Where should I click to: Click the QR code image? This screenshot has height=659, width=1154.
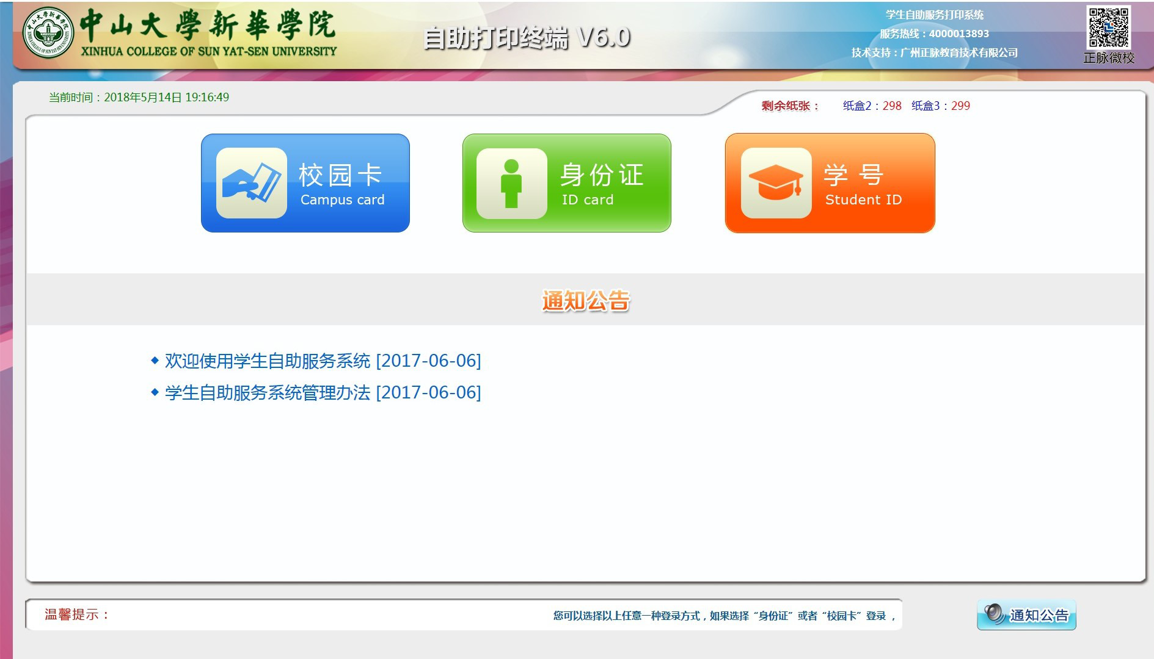(1108, 27)
